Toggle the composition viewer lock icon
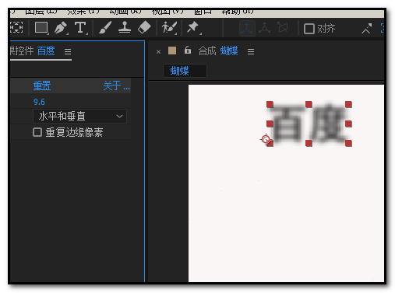Image resolution: width=395 pixels, height=293 pixels. (x=188, y=50)
